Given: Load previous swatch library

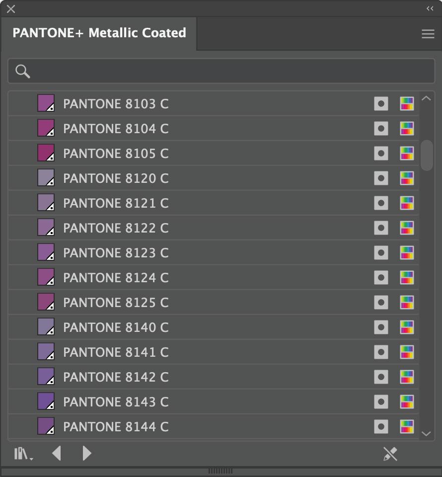Looking at the screenshot, I should [57, 453].
